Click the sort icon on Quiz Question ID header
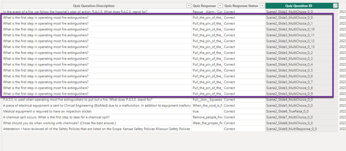This screenshot has width=346, height=151. tap(335, 6)
